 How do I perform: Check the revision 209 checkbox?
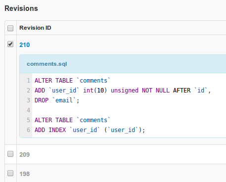pyautogui.click(x=10, y=154)
